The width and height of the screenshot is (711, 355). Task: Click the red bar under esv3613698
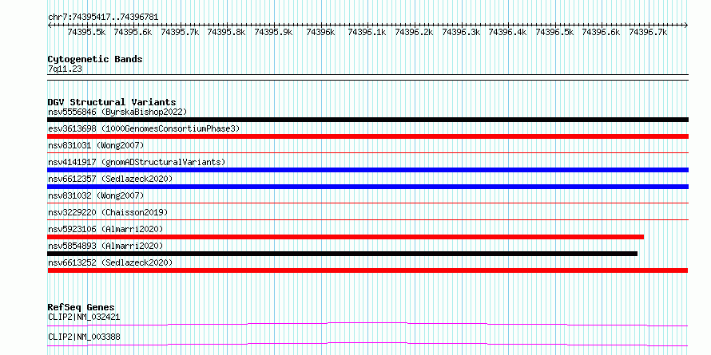[367, 136]
